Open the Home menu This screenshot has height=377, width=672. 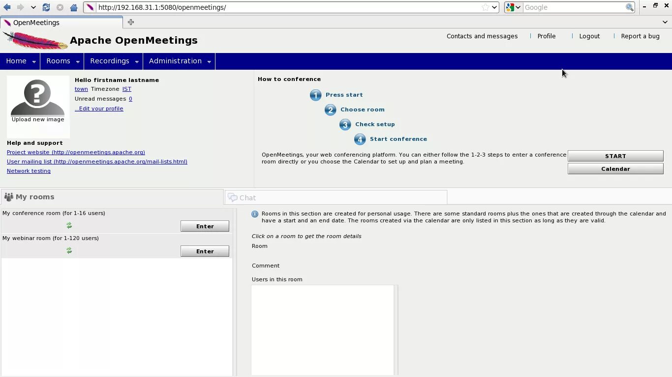point(16,61)
